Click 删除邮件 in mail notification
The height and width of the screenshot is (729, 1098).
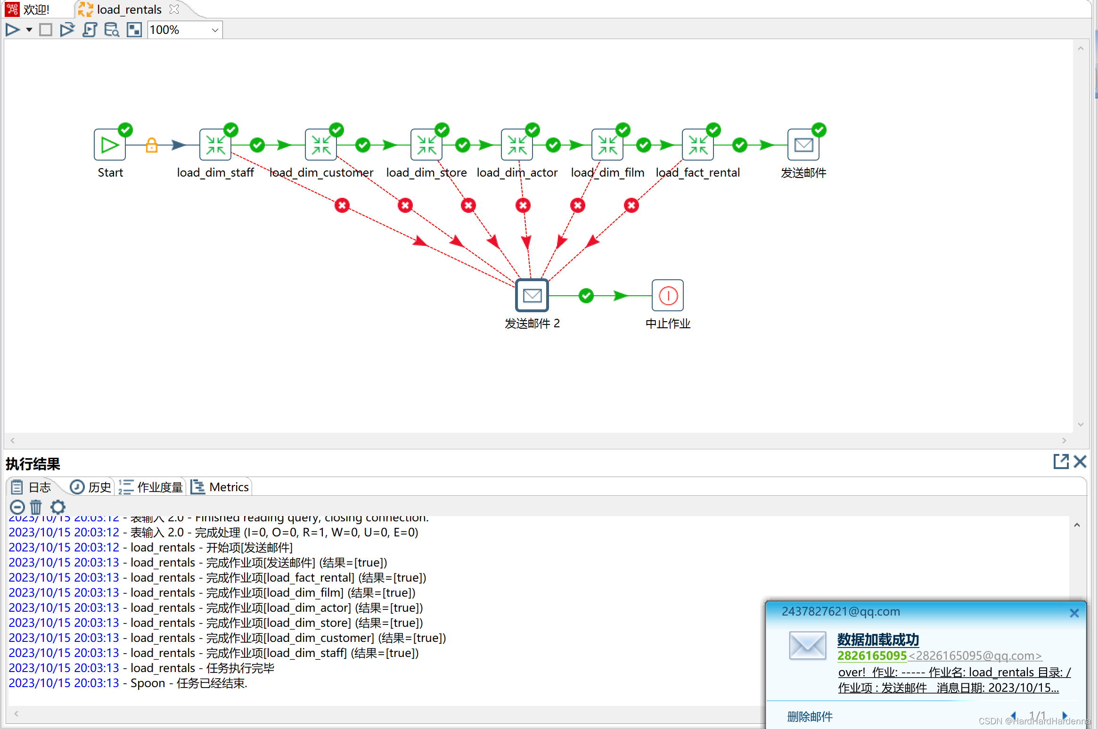tap(810, 717)
